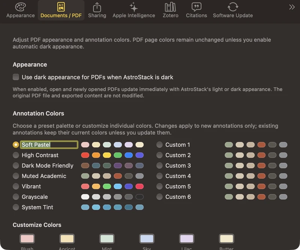Screen dimensions: 300x250
Task: Click sage green swatch in Custom 3 row
Action: tap(229, 165)
